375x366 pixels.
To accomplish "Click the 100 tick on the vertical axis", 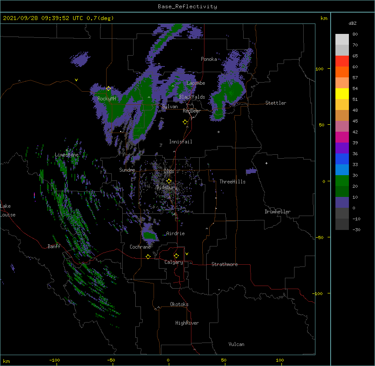I will [319, 69].
